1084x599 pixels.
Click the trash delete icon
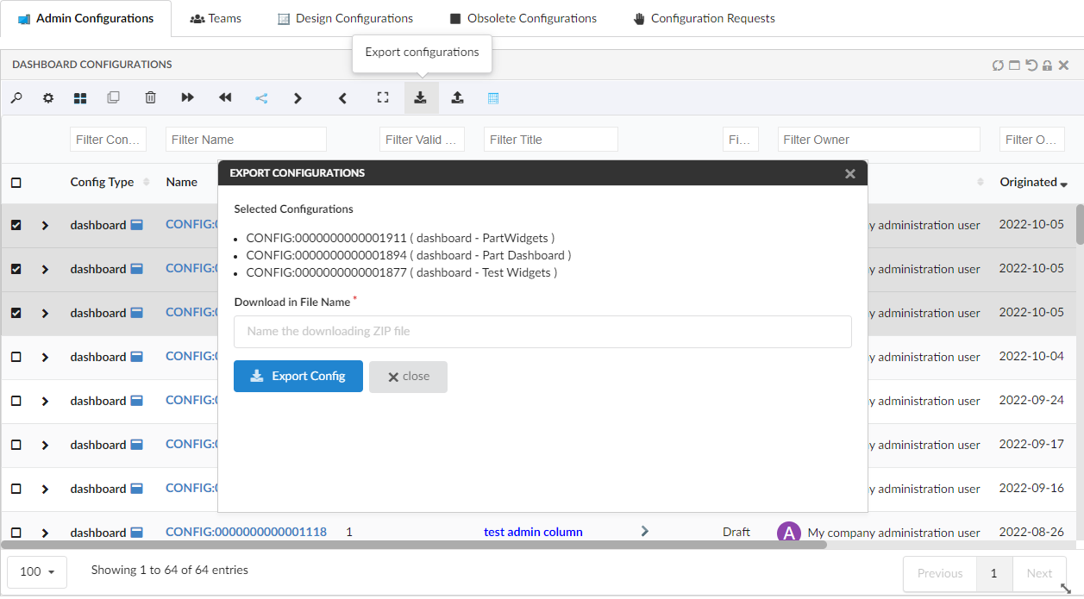click(150, 98)
